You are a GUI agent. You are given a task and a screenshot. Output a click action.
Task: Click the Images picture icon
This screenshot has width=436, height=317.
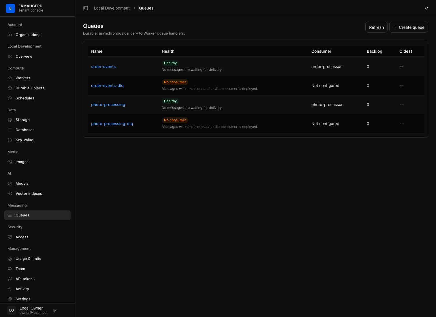click(10, 162)
